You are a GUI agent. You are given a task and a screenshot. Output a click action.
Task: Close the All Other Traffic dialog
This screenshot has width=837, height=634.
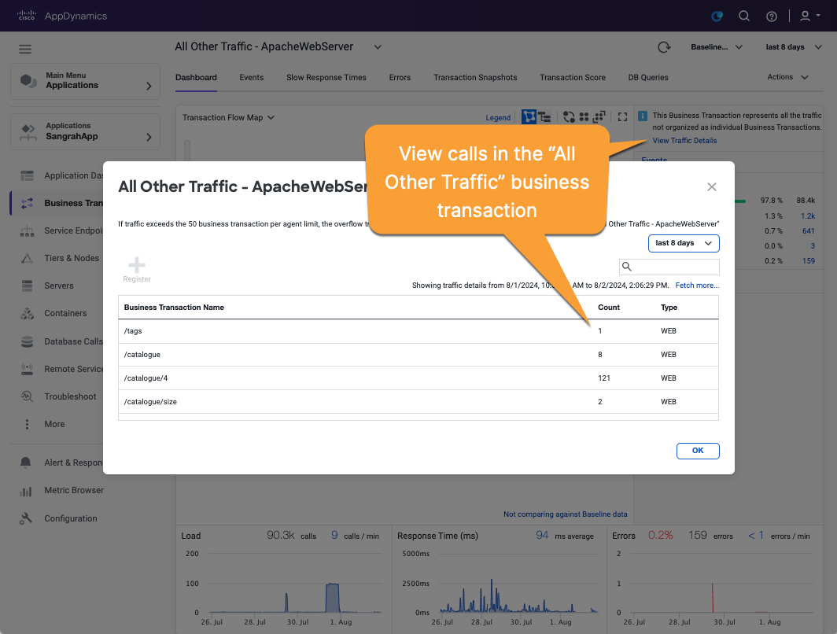[x=712, y=186]
